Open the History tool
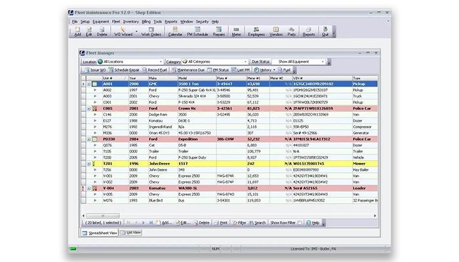 [263, 70]
